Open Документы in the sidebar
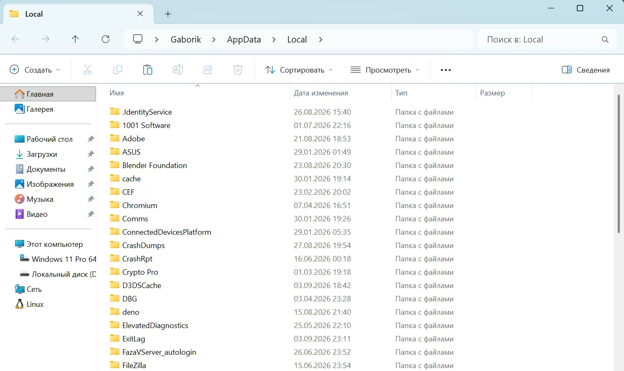This screenshot has width=624, height=371. click(x=46, y=169)
